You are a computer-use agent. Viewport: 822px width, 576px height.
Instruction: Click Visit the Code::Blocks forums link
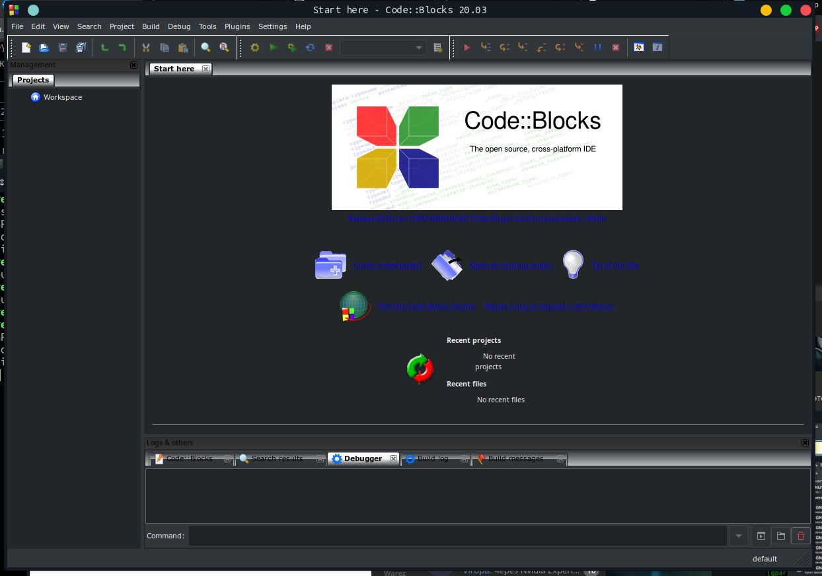point(426,306)
